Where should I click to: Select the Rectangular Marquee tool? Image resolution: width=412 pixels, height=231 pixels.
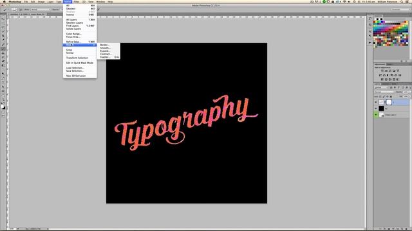click(3, 23)
